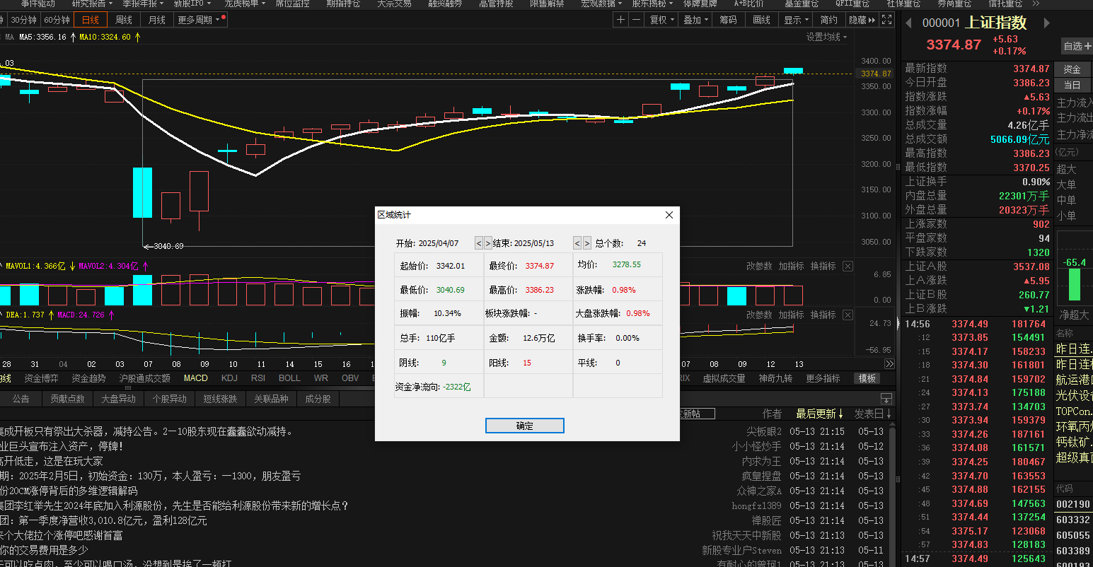Click the 模板 template button
The image size is (1093, 567).
[867, 378]
